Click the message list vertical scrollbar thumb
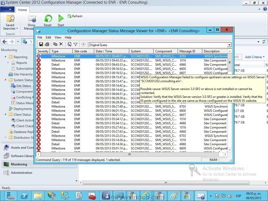268x201 pixels. pyautogui.click(x=230, y=62)
